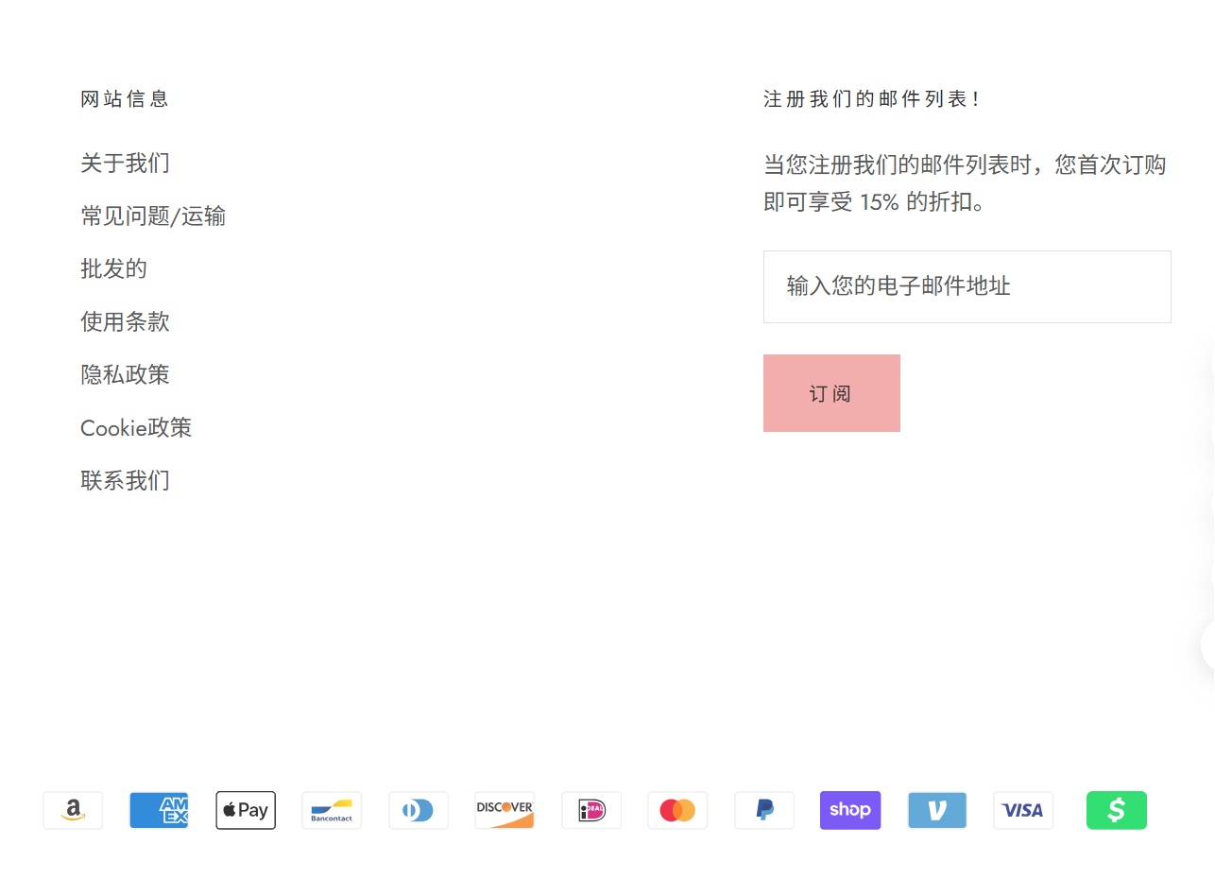The width and height of the screenshot is (1215, 879).
Task: Select the Mastercard payment icon
Action: [677, 810]
